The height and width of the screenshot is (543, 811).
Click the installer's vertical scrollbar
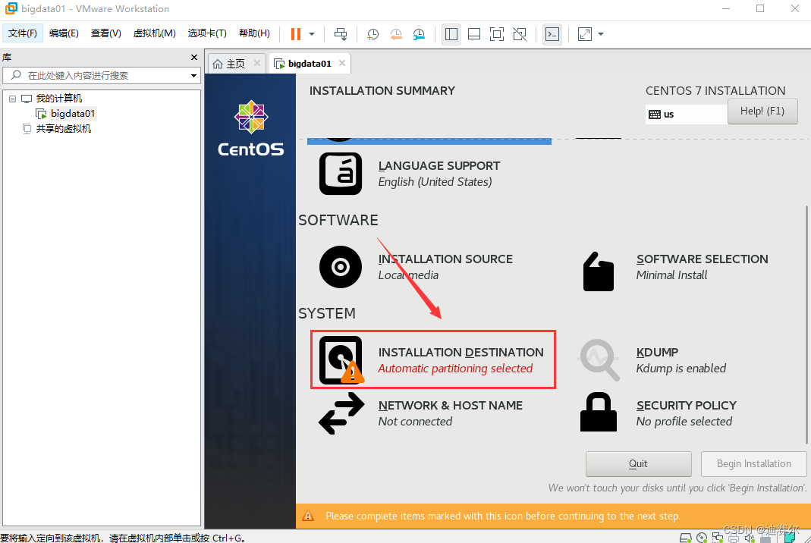pos(806,325)
